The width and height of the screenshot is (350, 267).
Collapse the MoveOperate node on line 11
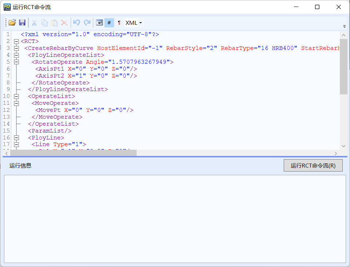(x=16, y=103)
